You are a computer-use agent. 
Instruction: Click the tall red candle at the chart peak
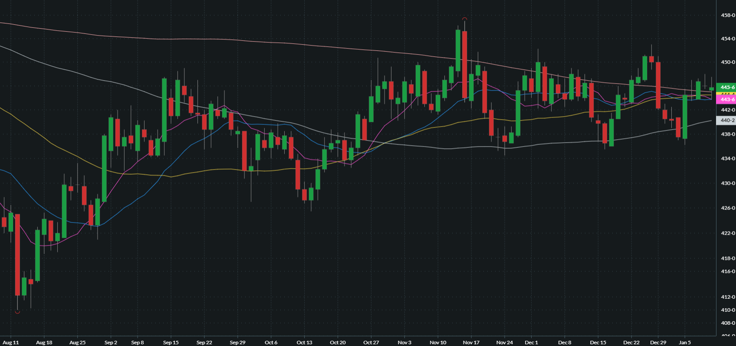click(464, 65)
